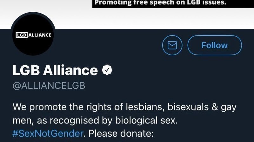Viewport: 254px width, 142px height.
Task: Open the LGB Alliance profile avatar
Action: pos(33,34)
